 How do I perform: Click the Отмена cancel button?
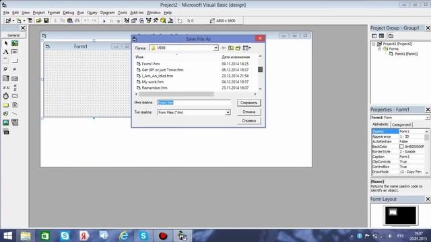pos(249,112)
